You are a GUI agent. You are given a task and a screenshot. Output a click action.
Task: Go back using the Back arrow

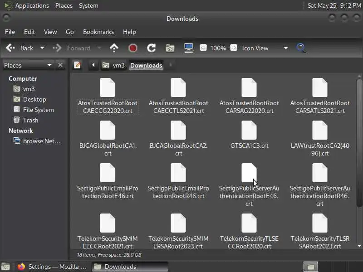tap(19, 48)
